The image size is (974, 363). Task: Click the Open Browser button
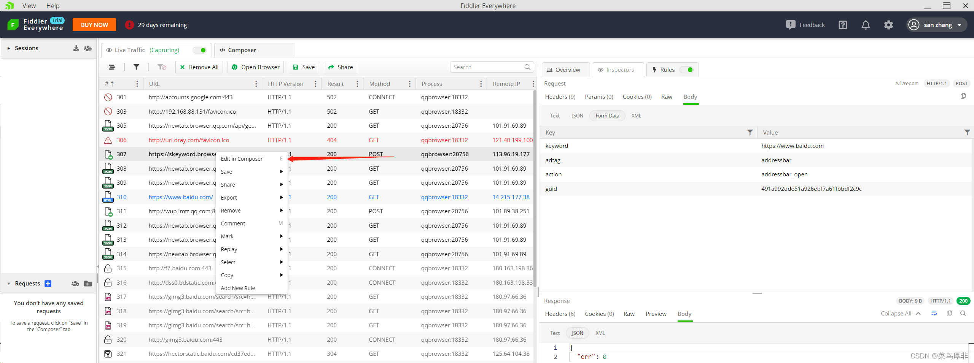pyautogui.click(x=256, y=67)
